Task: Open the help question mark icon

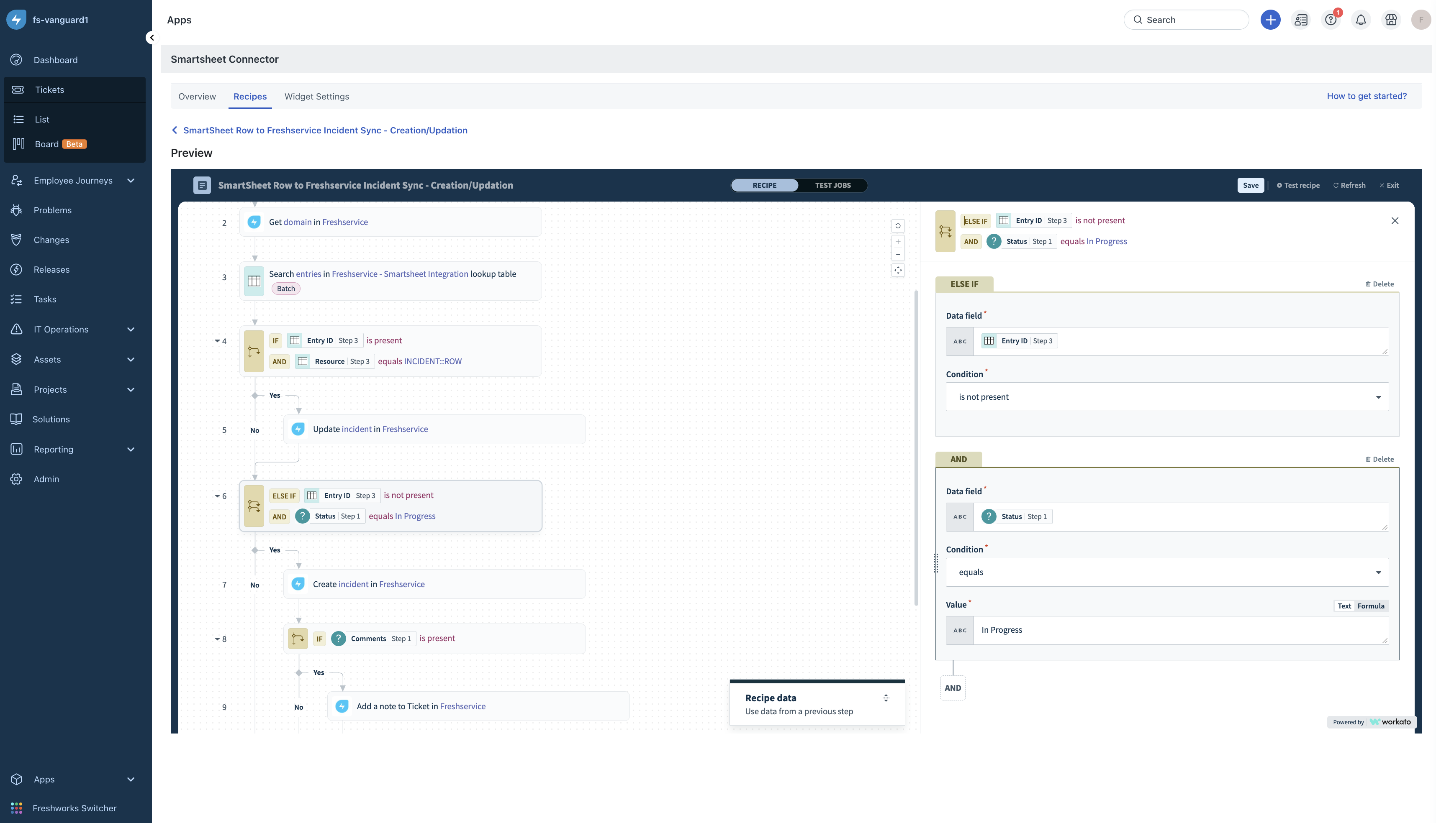Action: [x=1330, y=20]
